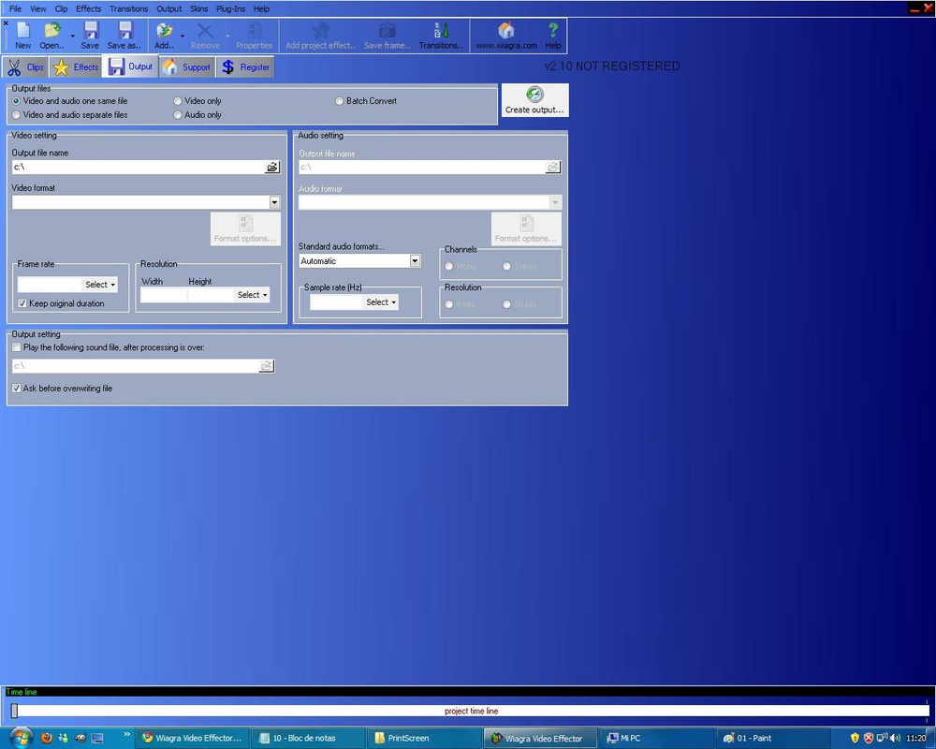The image size is (936, 749).
Task: Click the Save as toolbar icon
Action: click(x=124, y=36)
